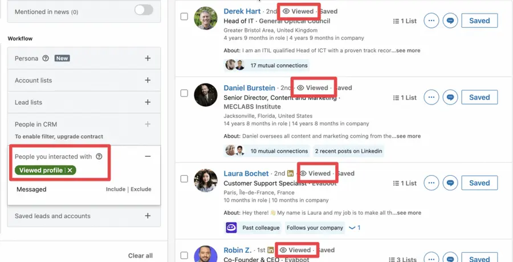This screenshot has width=513, height=262.
Task: Open 2 recent posts on Linkedin tag
Action: [348, 151]
